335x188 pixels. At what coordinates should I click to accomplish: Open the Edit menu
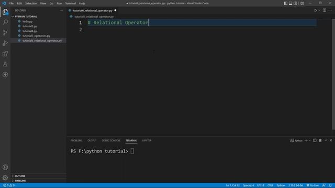[19, 4]
